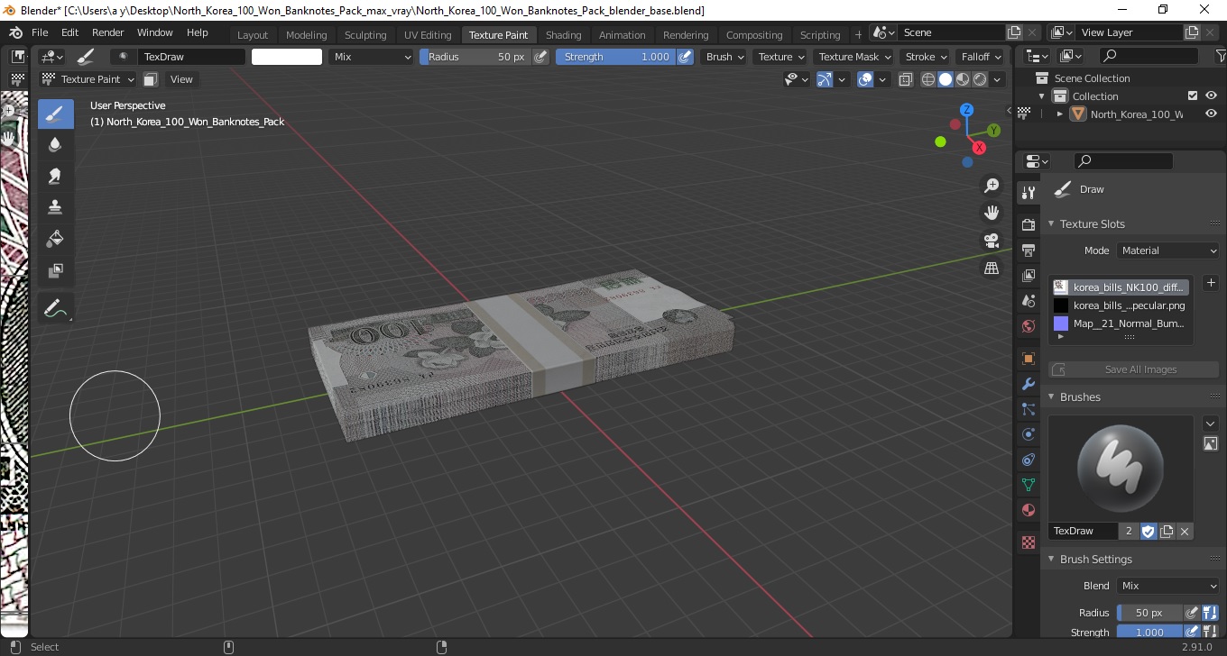Toggle radius pen pressure in header
The width and height of the screenshot is (1227, 656).
[540, 57]
